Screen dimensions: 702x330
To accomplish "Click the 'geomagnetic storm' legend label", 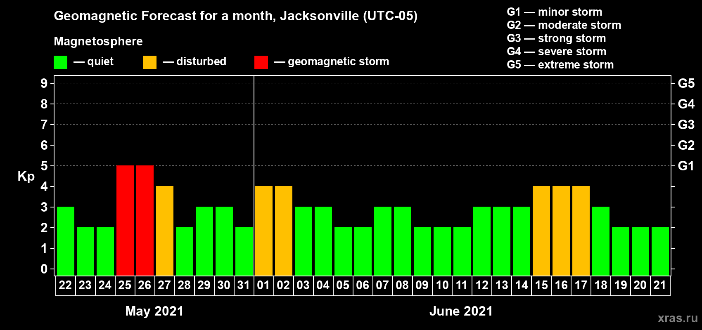I will tap(339, 62).
